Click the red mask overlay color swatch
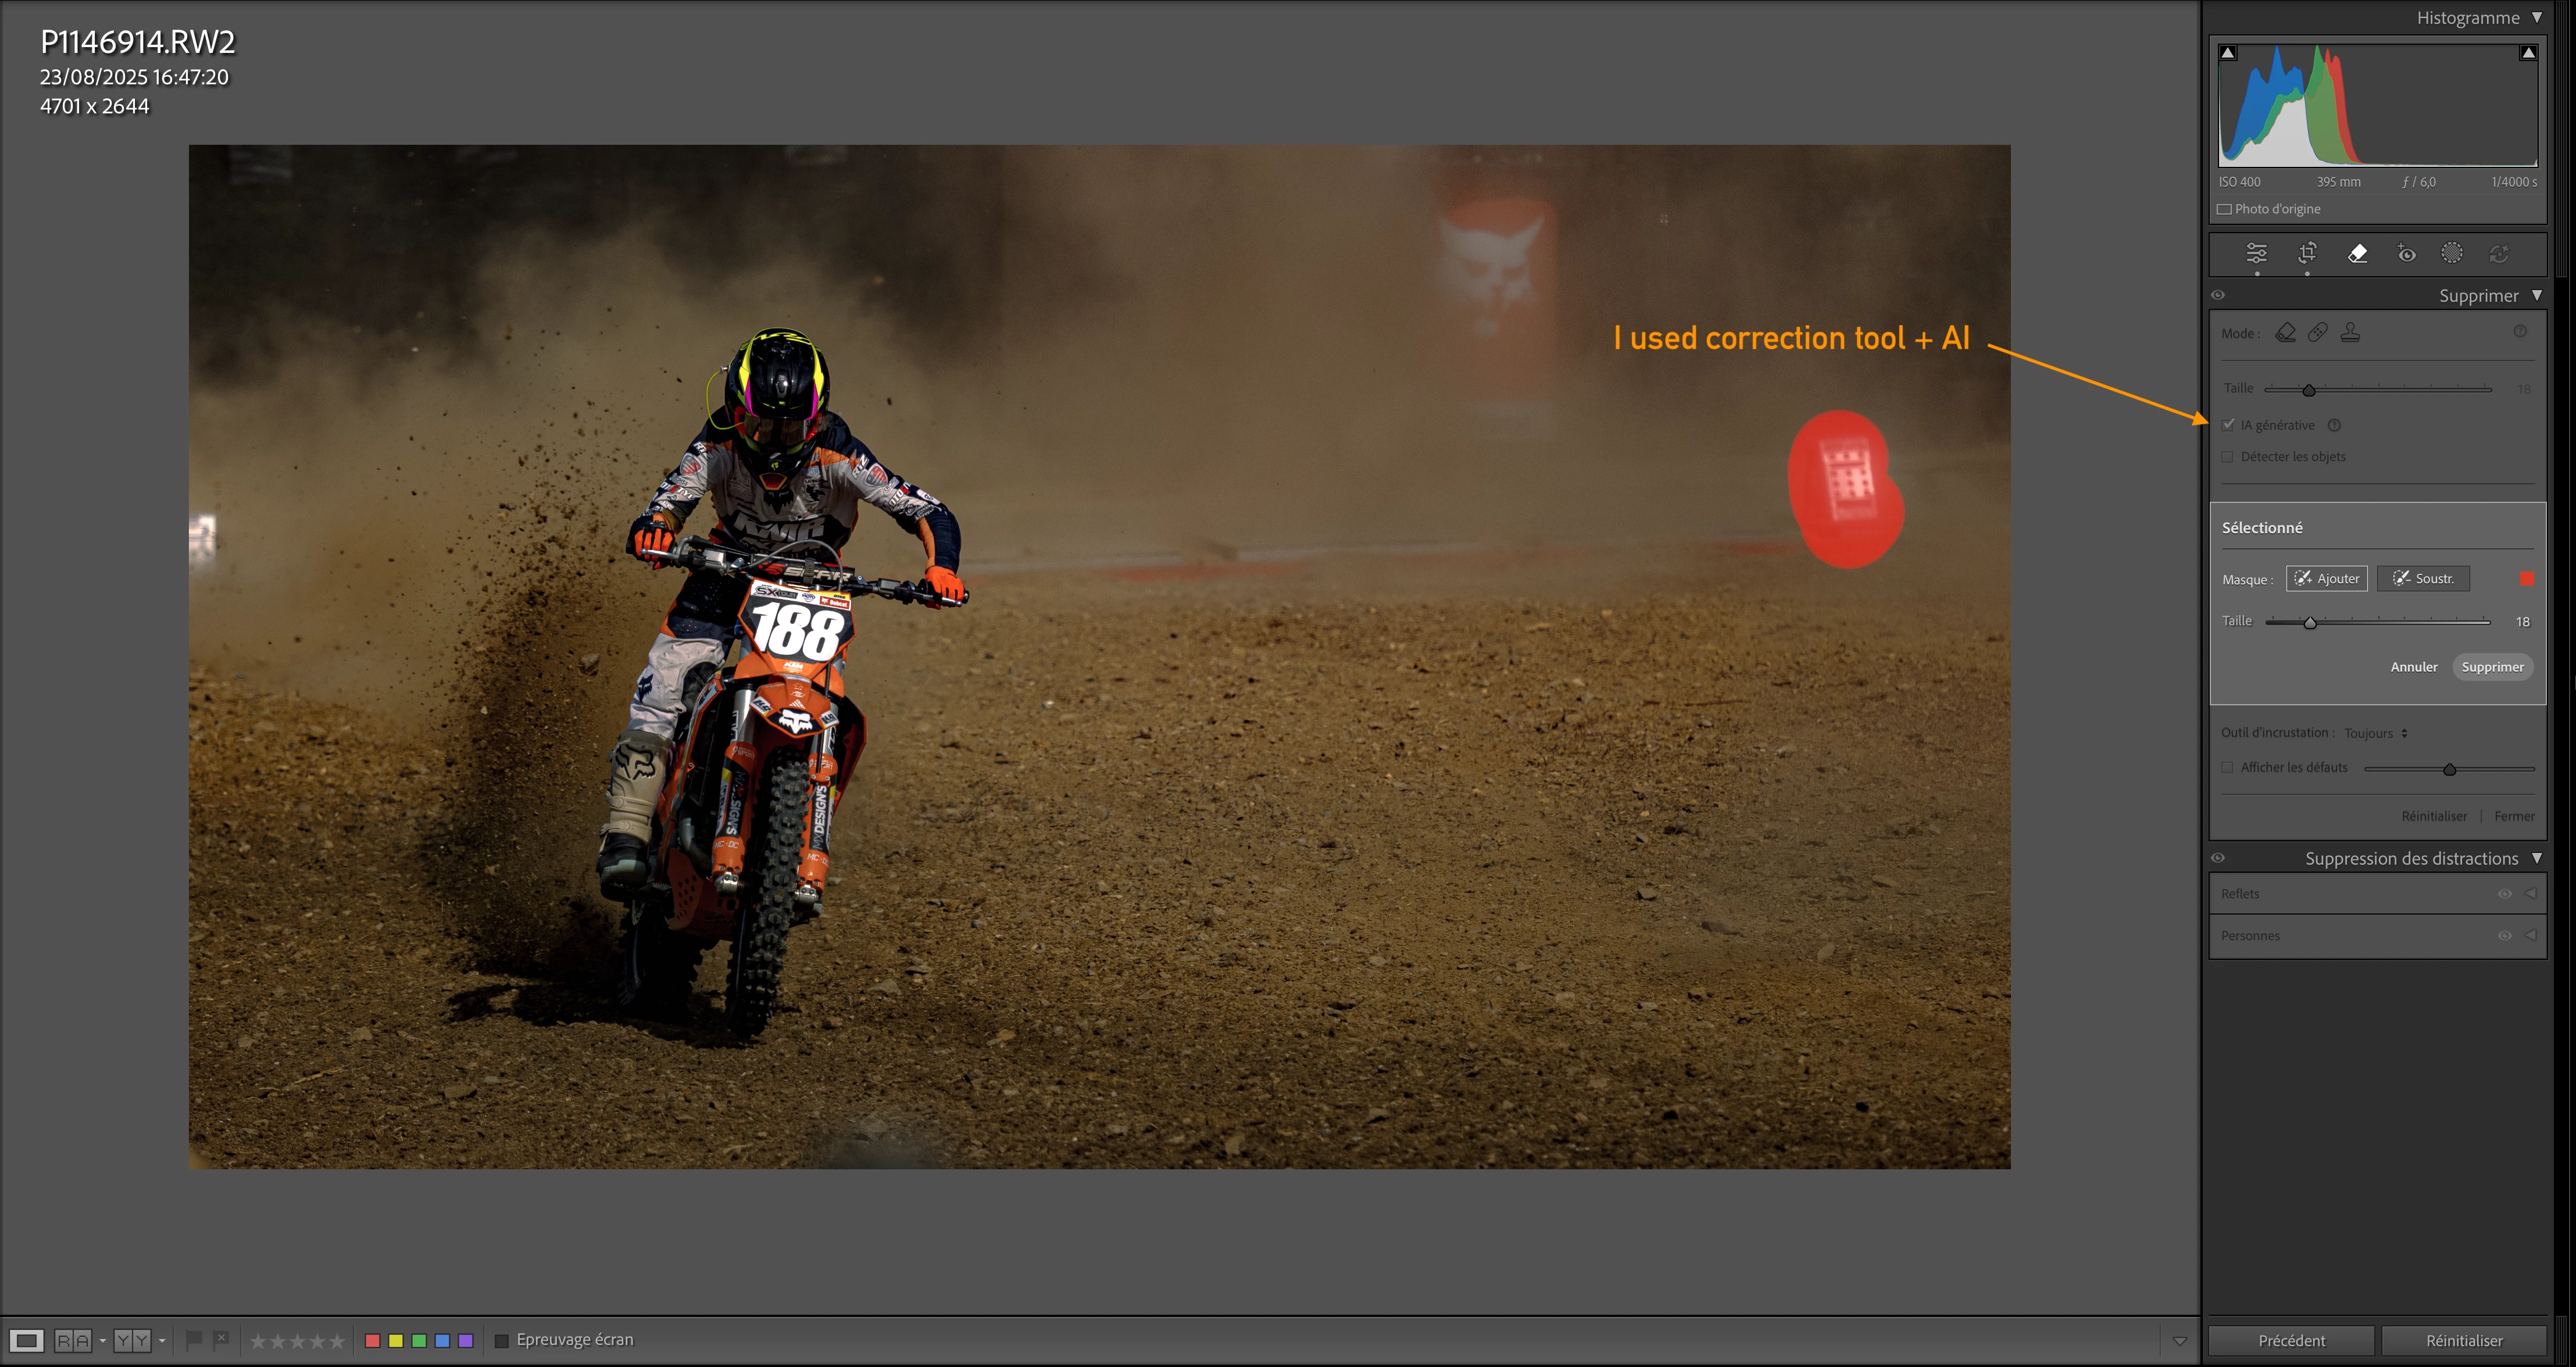Viewport: 2576px width, 1367px height. click(x=2527, y=579)
